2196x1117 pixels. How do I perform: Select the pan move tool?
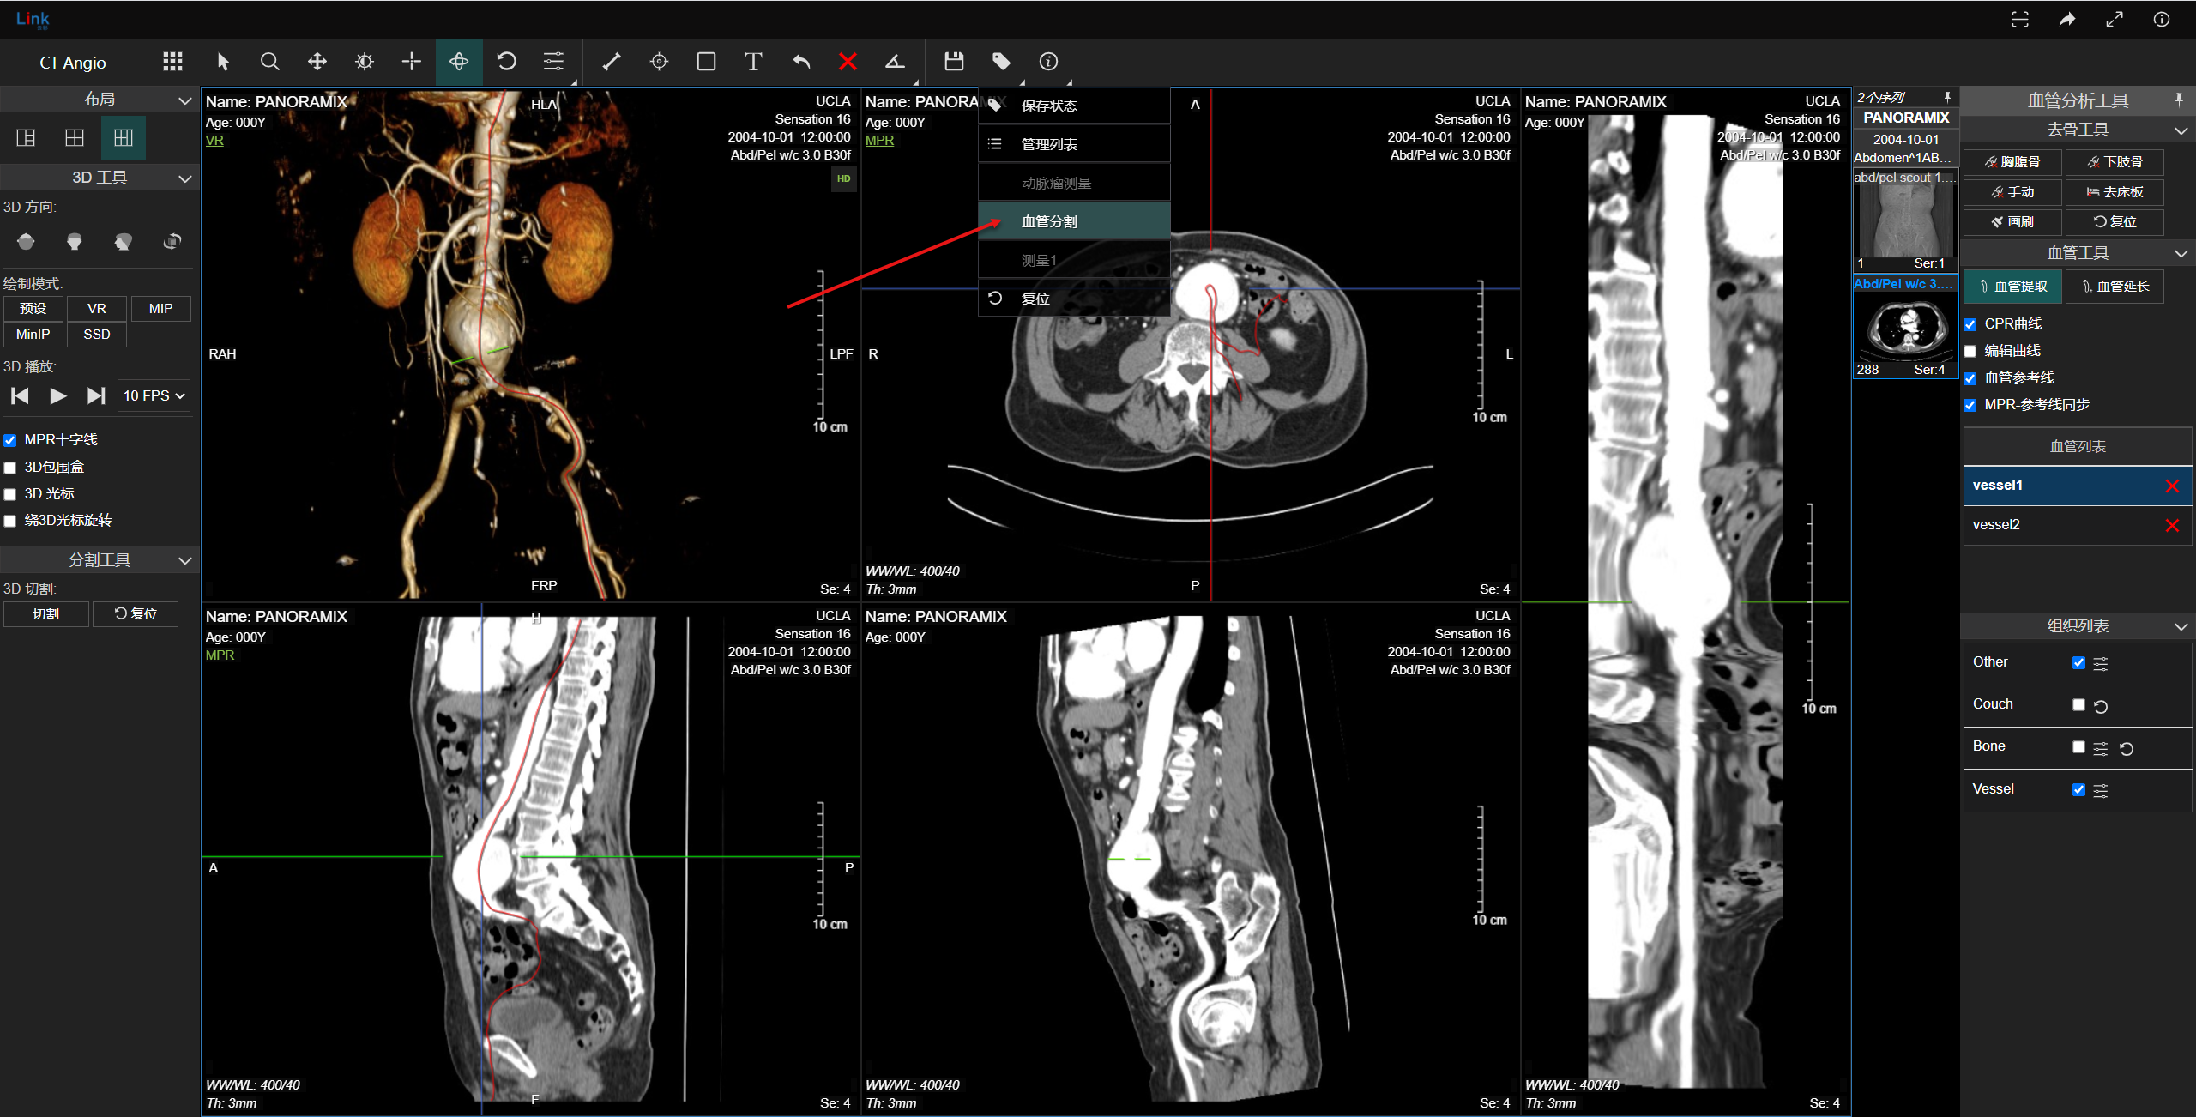(317, 62)
